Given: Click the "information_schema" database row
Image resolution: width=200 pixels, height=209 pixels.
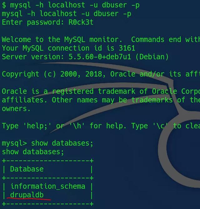Looking at the screenshot, I should point(48,186).
